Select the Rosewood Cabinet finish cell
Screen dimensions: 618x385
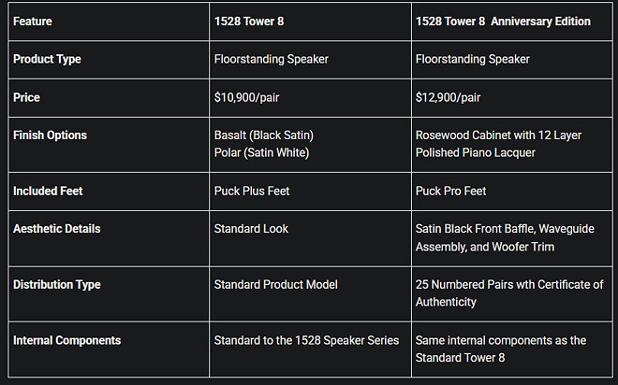(x=498, y=144)
